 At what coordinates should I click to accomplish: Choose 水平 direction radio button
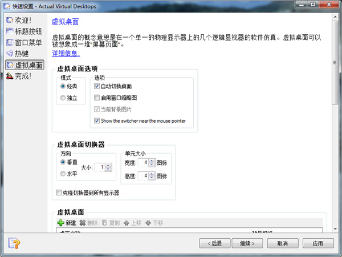pyautogui.click(x=63, y=174)
